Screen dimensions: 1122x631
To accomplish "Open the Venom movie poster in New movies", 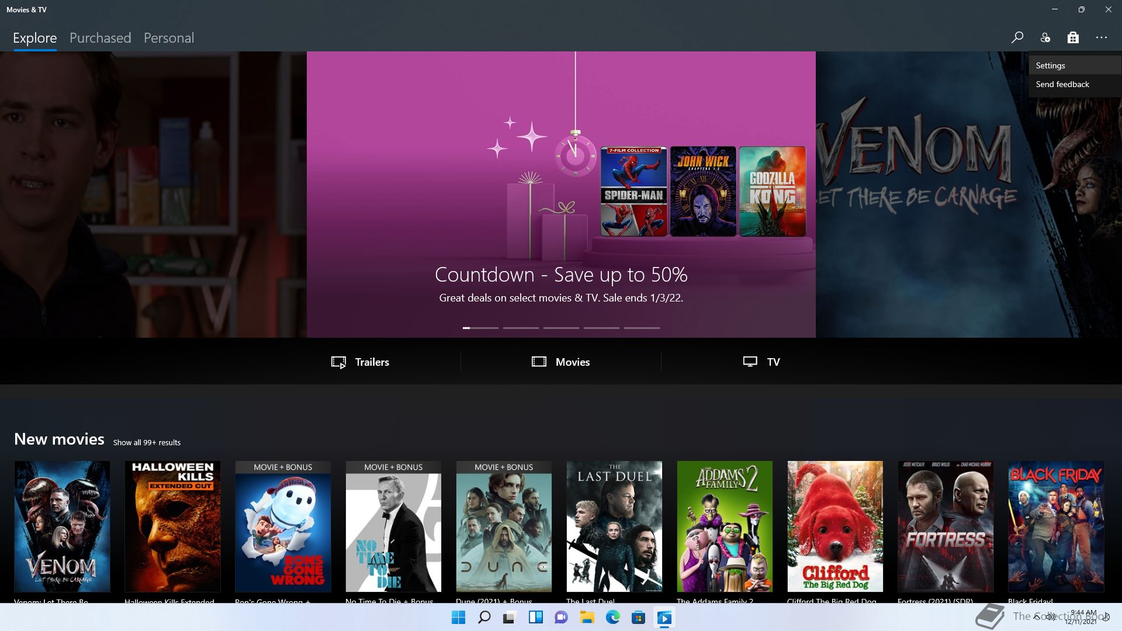I will (x=62, y=526).
